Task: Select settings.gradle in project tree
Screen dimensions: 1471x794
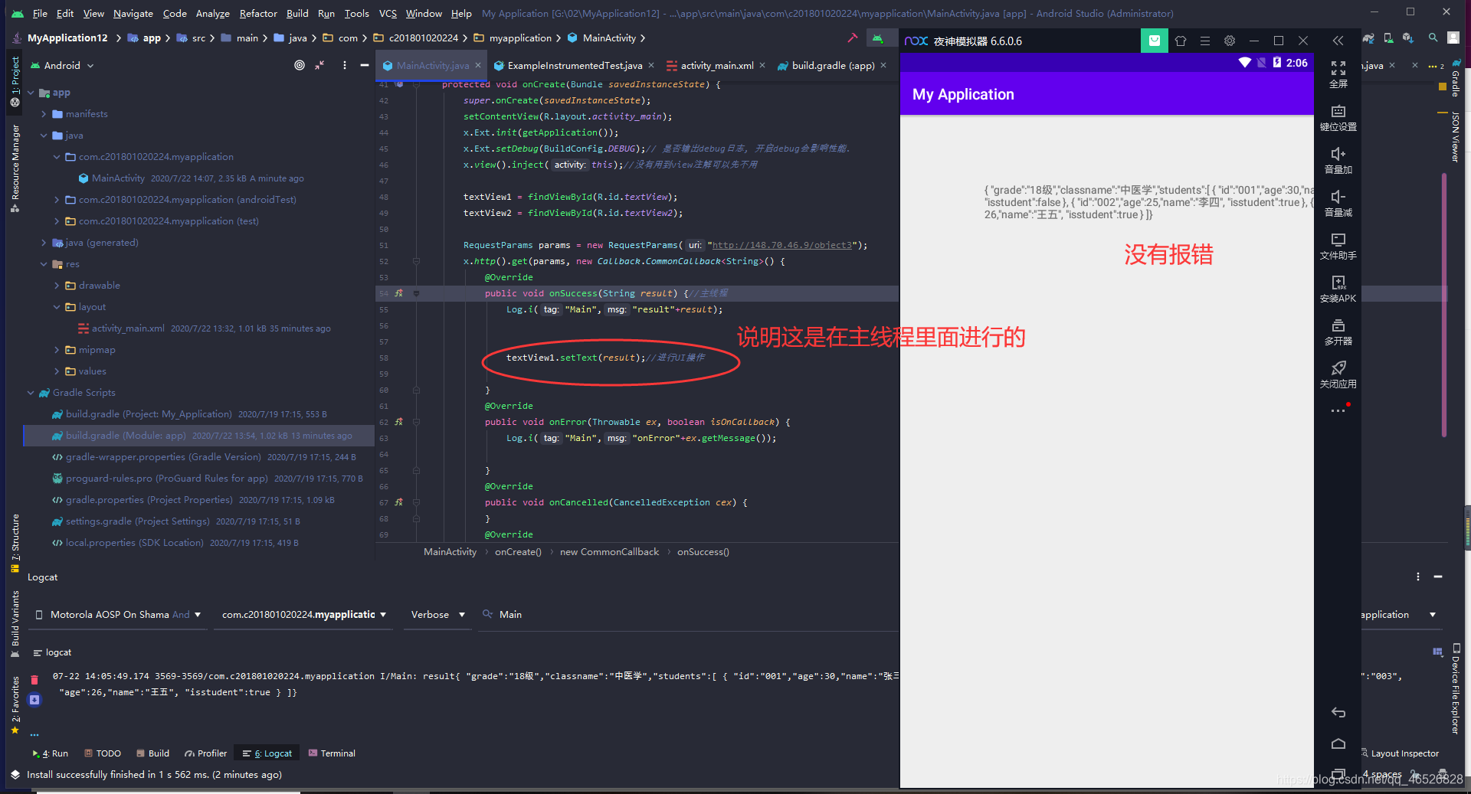Action: click(x=137, y=521)
